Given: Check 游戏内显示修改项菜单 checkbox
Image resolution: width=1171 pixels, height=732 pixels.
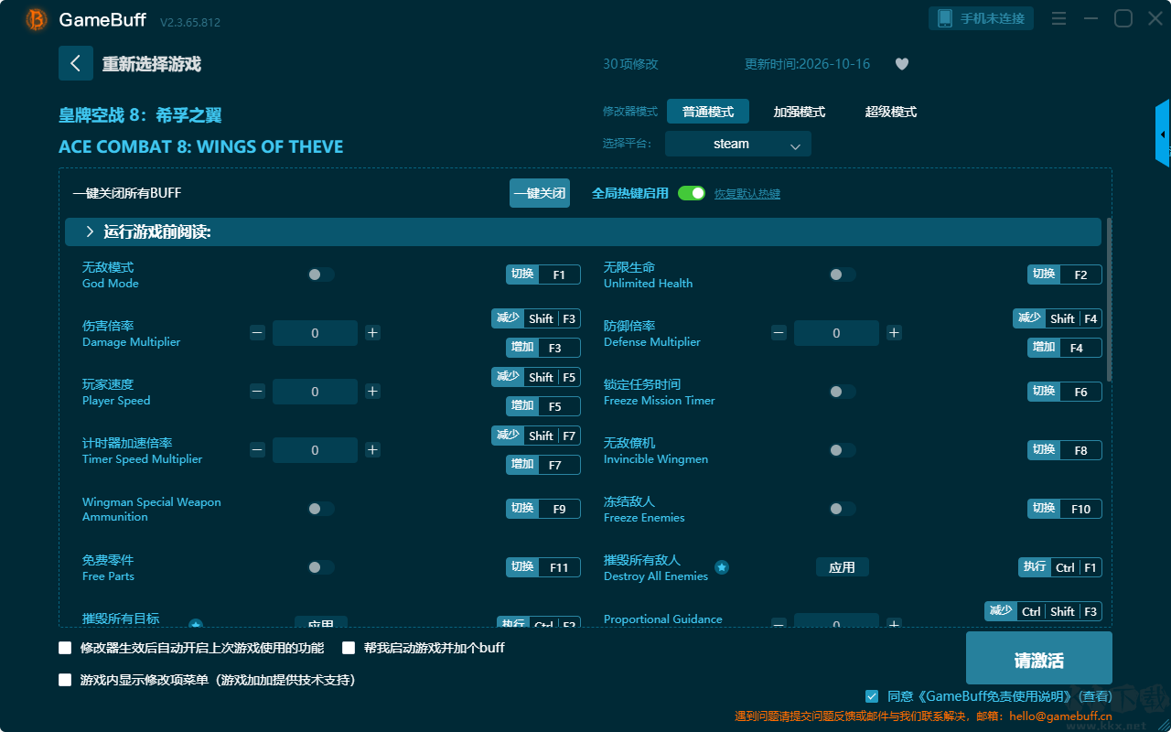Looking at the screenshot, I should coord(65,680).
